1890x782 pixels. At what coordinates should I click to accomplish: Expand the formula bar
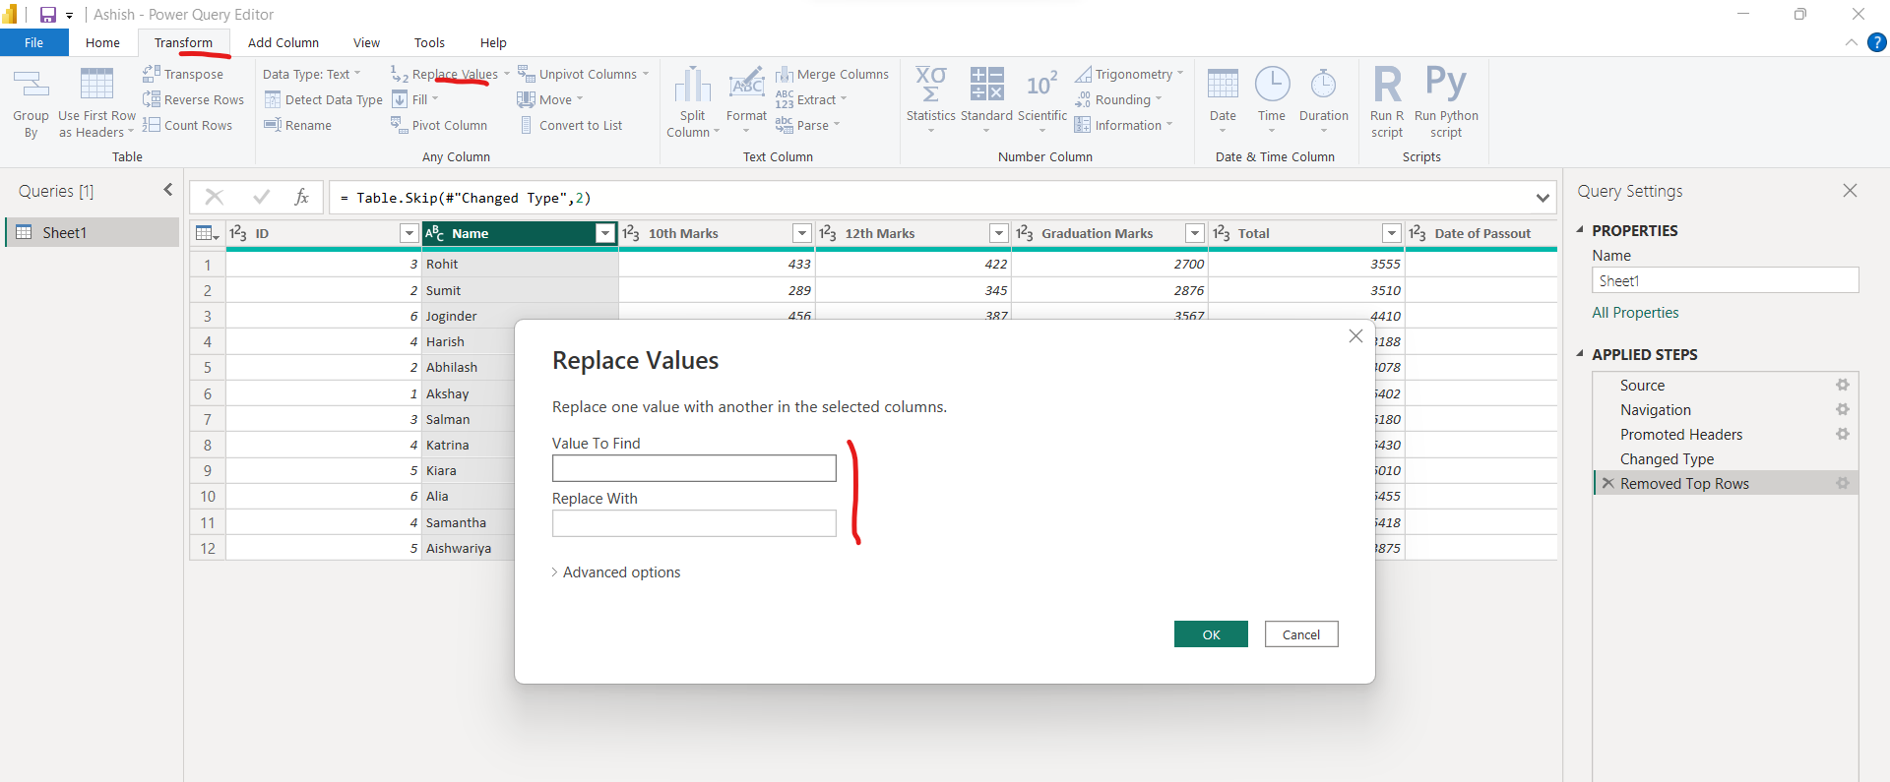1542,198
